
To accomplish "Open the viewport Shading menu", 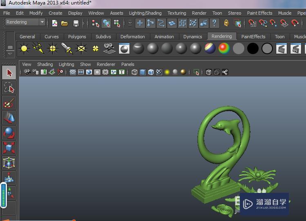I will click(x=45, y=64).
